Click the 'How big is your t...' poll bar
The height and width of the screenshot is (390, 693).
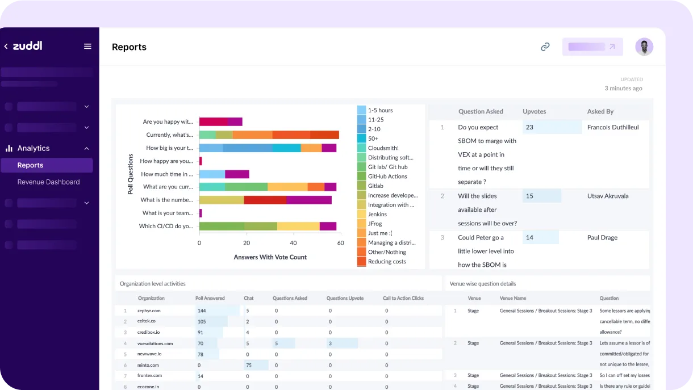(x=268, y=148)
